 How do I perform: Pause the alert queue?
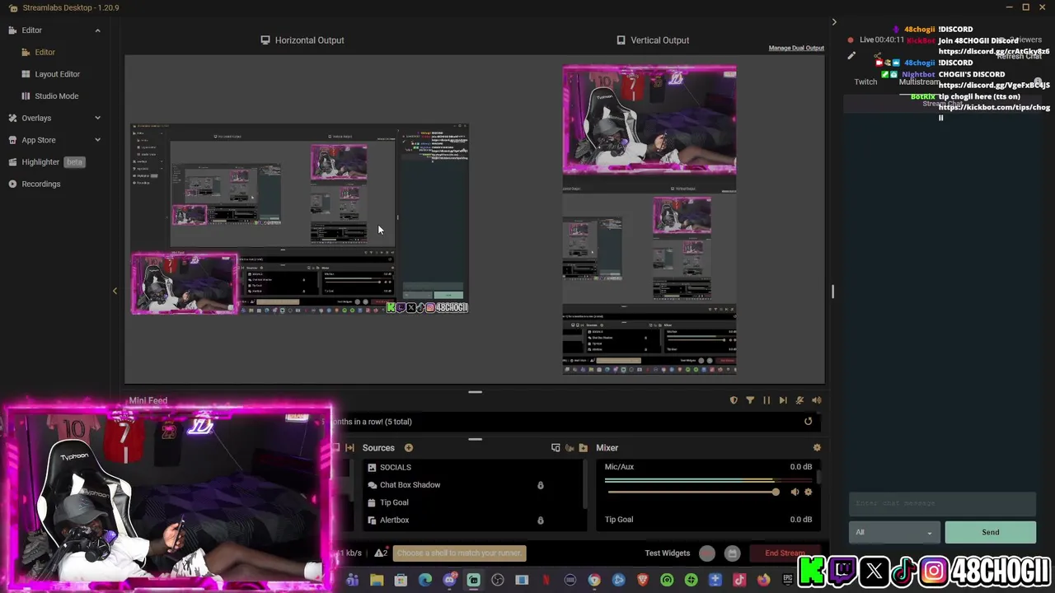pos(767,400)
